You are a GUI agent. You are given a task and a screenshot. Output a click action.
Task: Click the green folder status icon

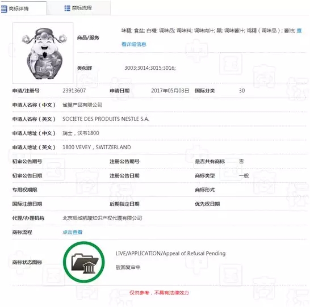[x=84, y=262]
